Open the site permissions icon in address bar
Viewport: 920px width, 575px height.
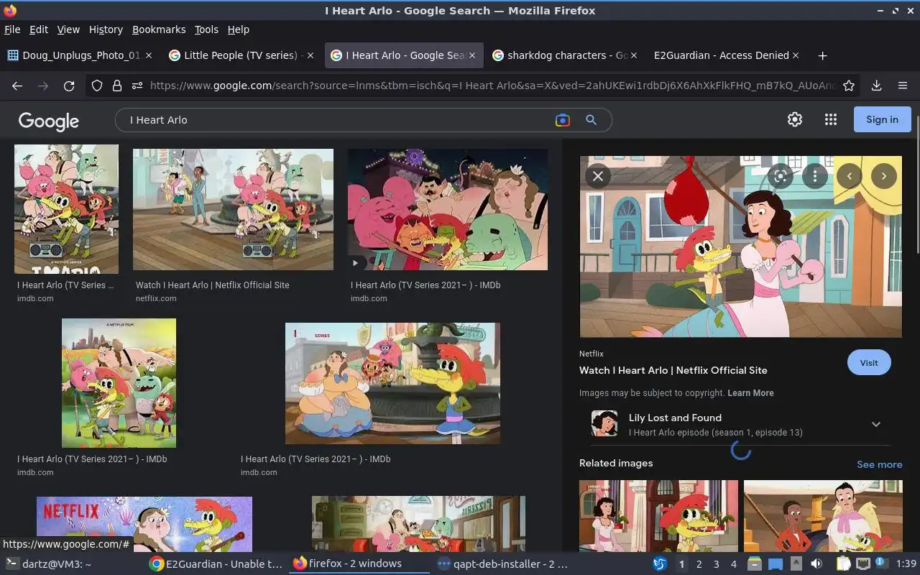(x=137, y=86)
